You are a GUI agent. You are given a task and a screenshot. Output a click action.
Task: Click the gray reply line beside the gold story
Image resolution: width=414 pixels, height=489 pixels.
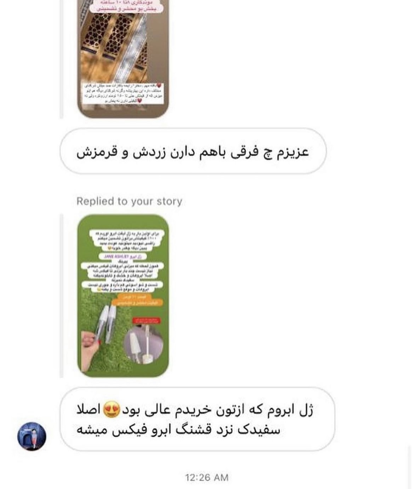coord(62,58)
